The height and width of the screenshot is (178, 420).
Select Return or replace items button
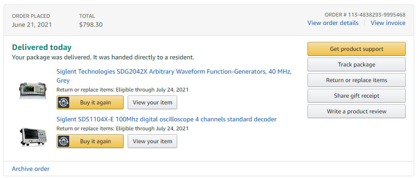356,80
